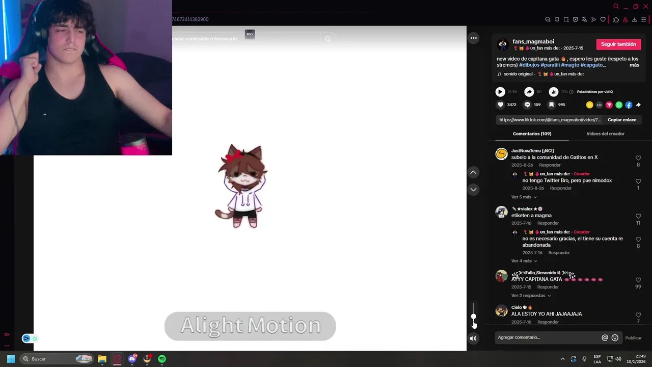Screen dimensions: 652x367
Task: Expand description with 'más' link
Action: point(634,65)
